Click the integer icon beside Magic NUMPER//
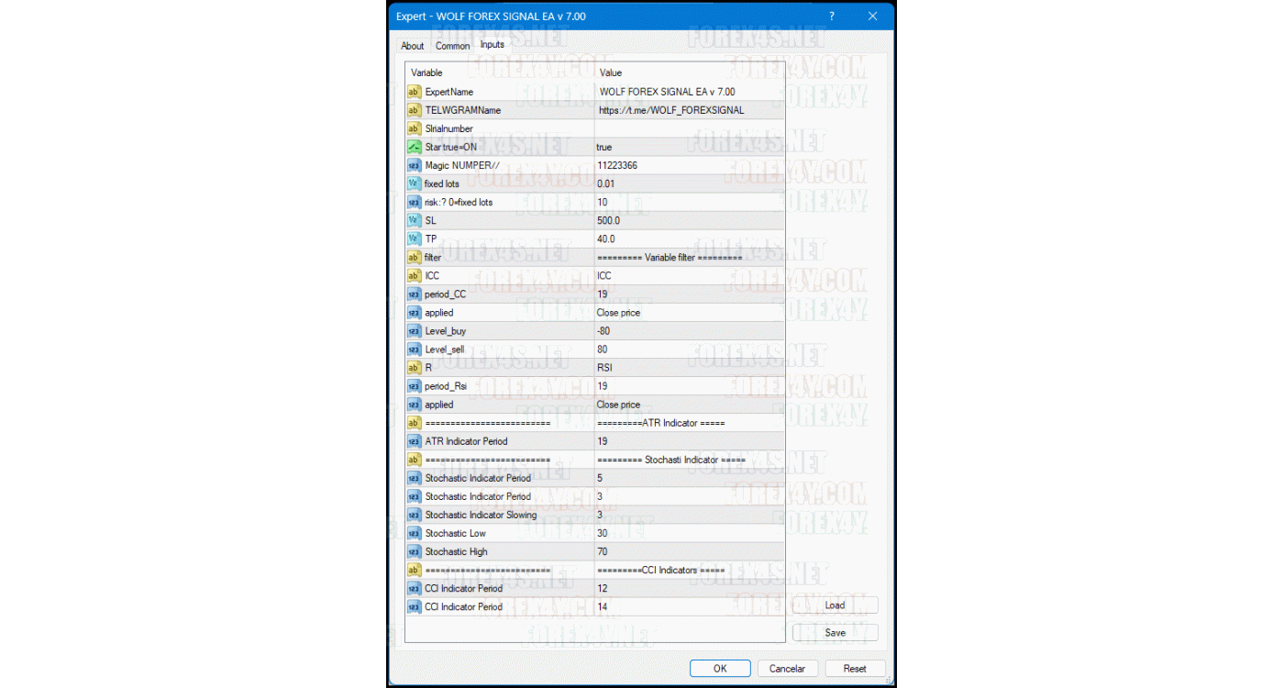The height and width of the screenshot is (688, 1284). pos(414,165)
